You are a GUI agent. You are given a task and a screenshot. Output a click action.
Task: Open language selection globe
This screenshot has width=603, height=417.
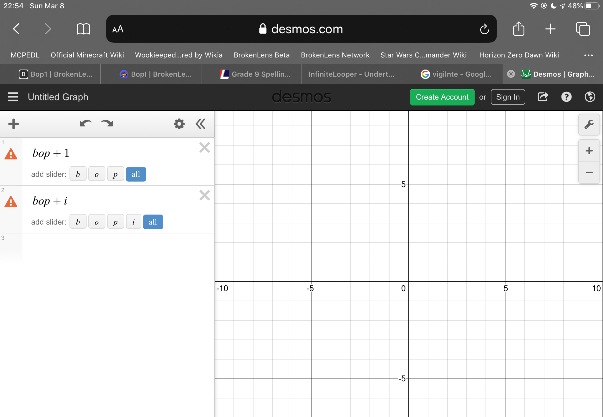(590, 97)
